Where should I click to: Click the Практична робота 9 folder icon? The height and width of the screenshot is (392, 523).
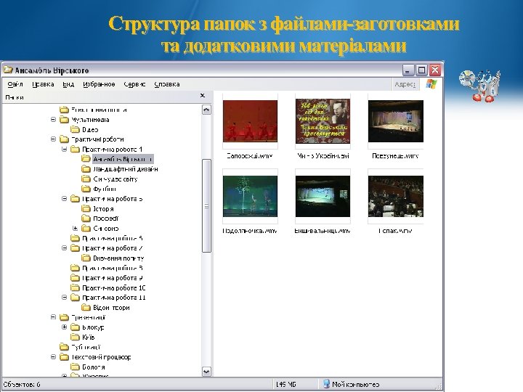(x=75, y=278)
